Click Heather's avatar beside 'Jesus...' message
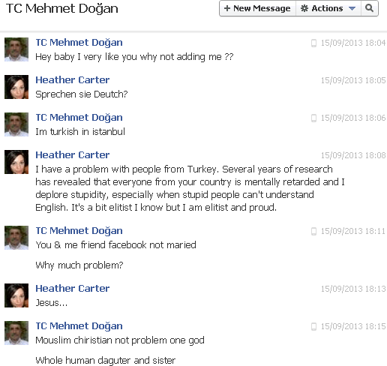This screenshot has width=387, height=366. coord(16,295)
